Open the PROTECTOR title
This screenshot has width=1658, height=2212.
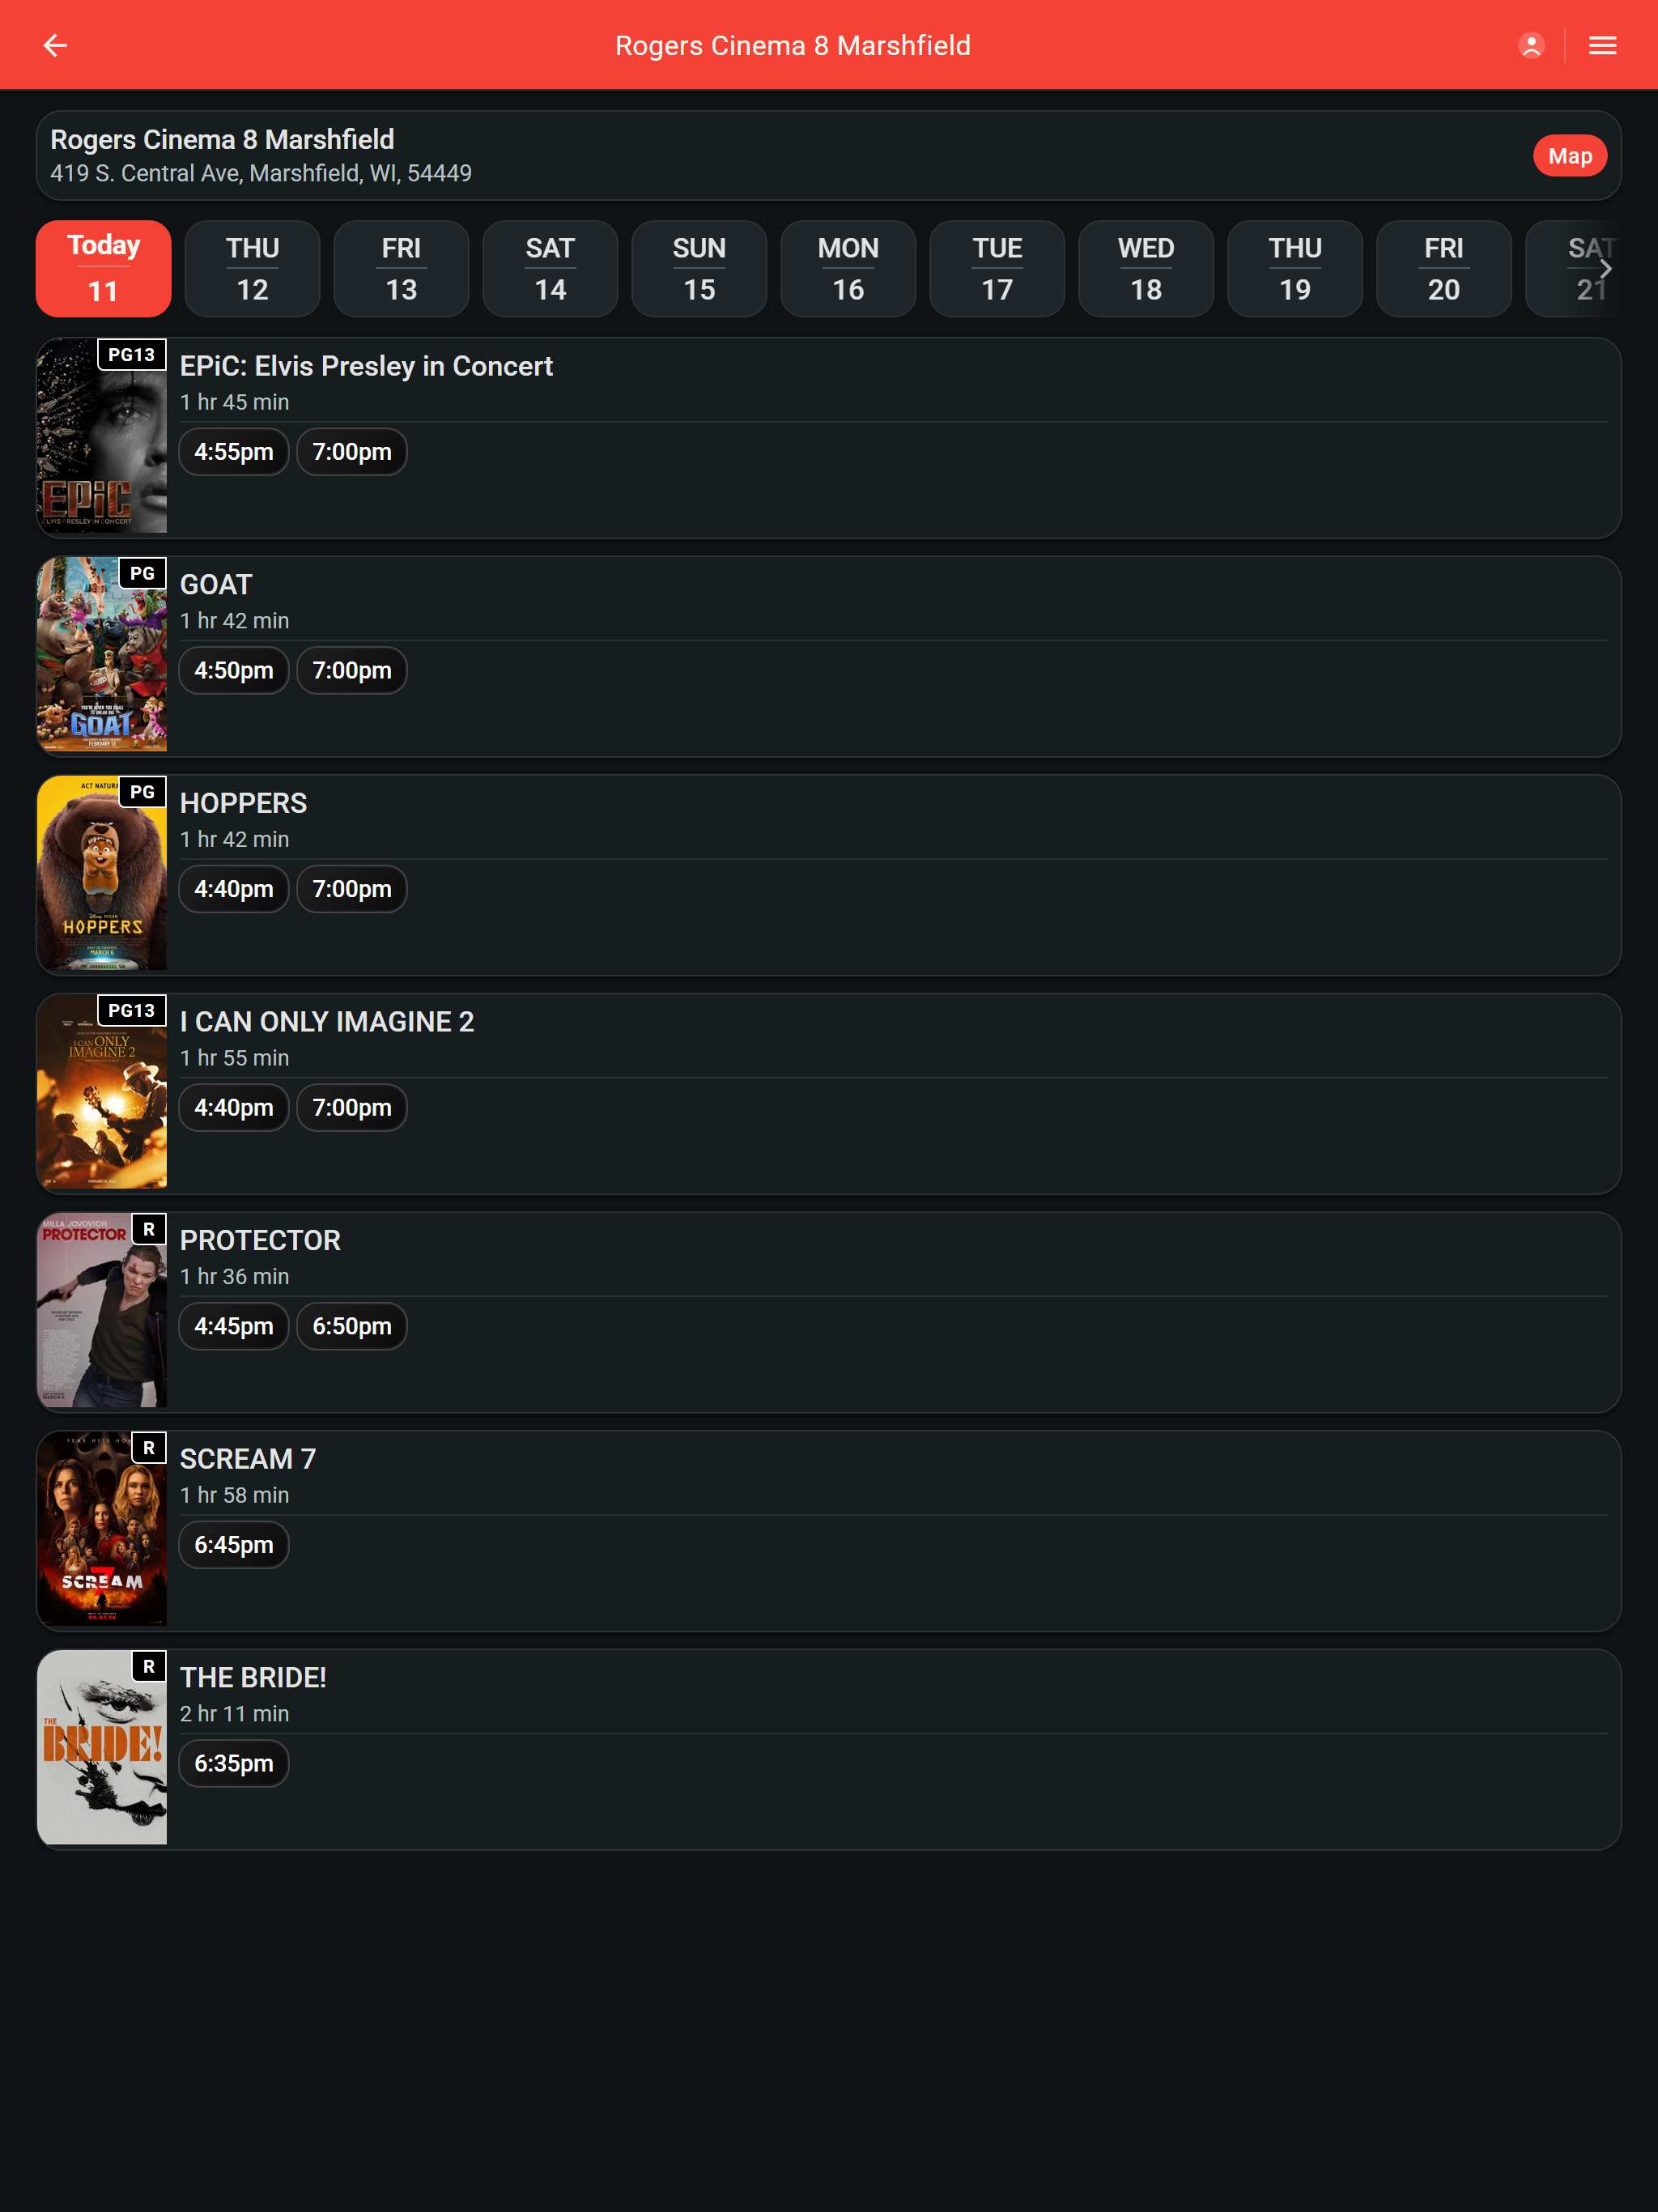click(x=260, y=1241)
